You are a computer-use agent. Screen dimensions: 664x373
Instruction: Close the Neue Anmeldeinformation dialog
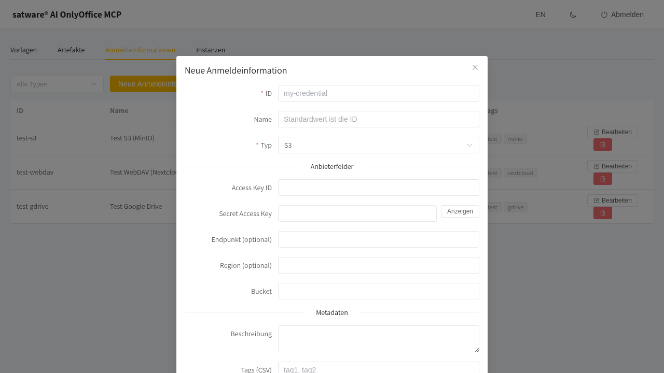[475, 67]
